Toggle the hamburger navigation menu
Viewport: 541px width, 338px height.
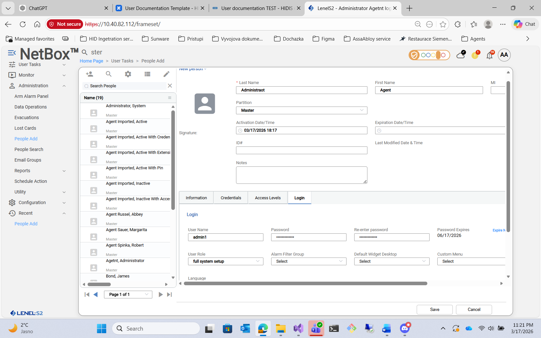(x=12, y=53)
